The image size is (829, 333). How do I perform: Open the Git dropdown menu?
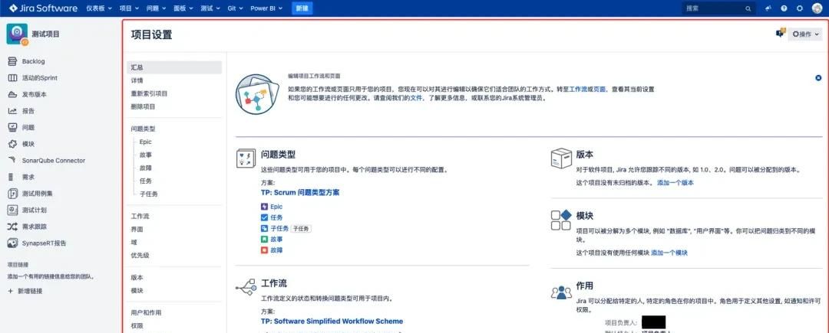(236, 8)
